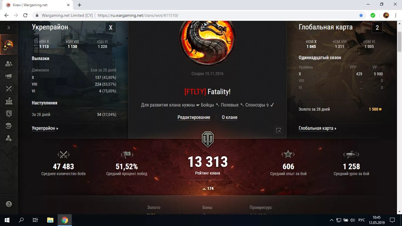Click the eGM VIII rating 1 211
The width and height of the screenshot is (402, 226).
339,46
